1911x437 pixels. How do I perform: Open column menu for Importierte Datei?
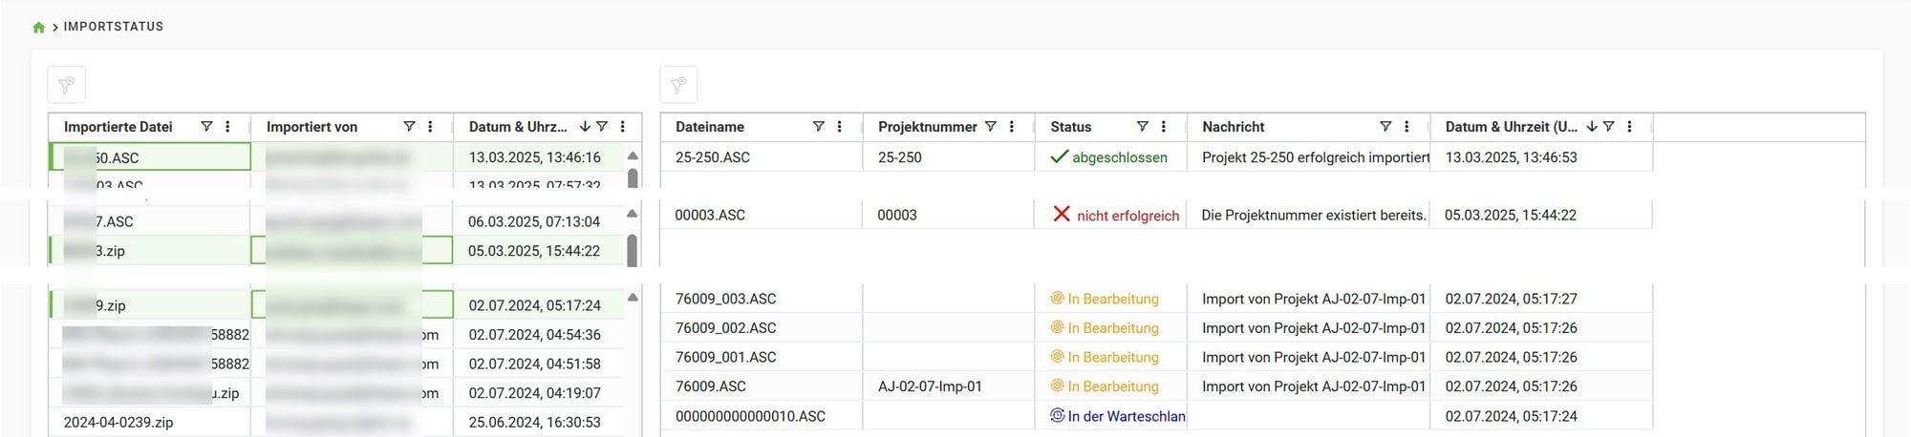click(227, 126)
